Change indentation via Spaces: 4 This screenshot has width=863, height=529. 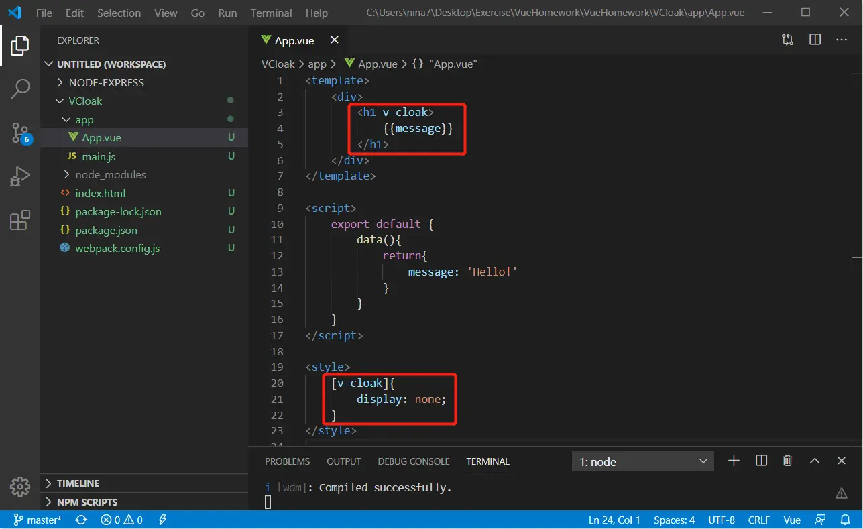point(674,520)
